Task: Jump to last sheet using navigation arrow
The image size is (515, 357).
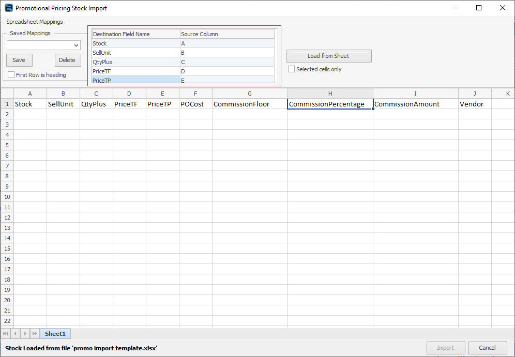Action: [x=35, y=334]
